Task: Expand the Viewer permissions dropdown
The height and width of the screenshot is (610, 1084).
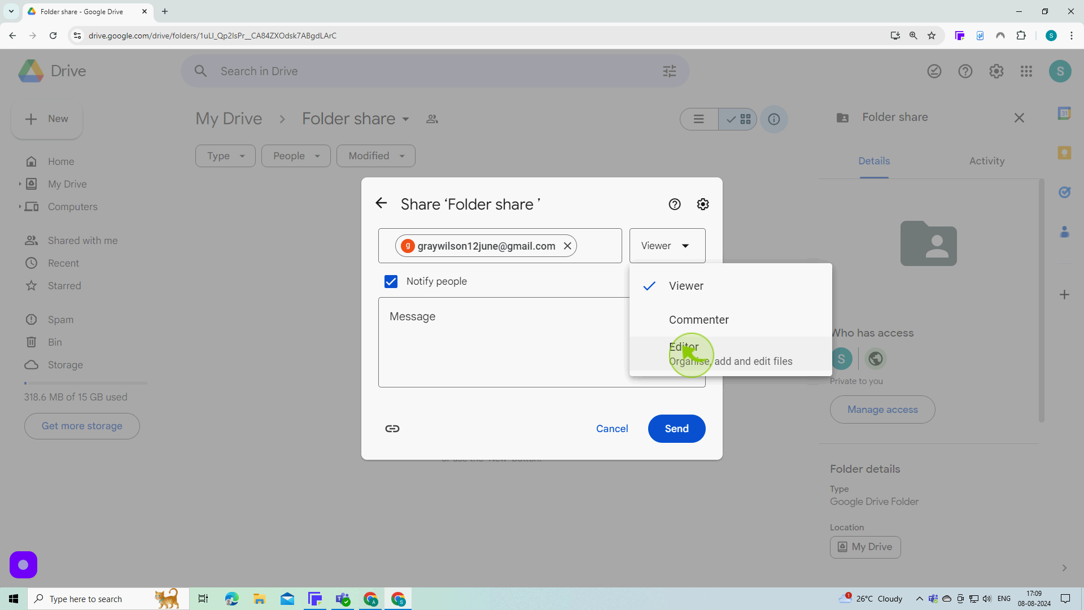Action: [666, 246]
